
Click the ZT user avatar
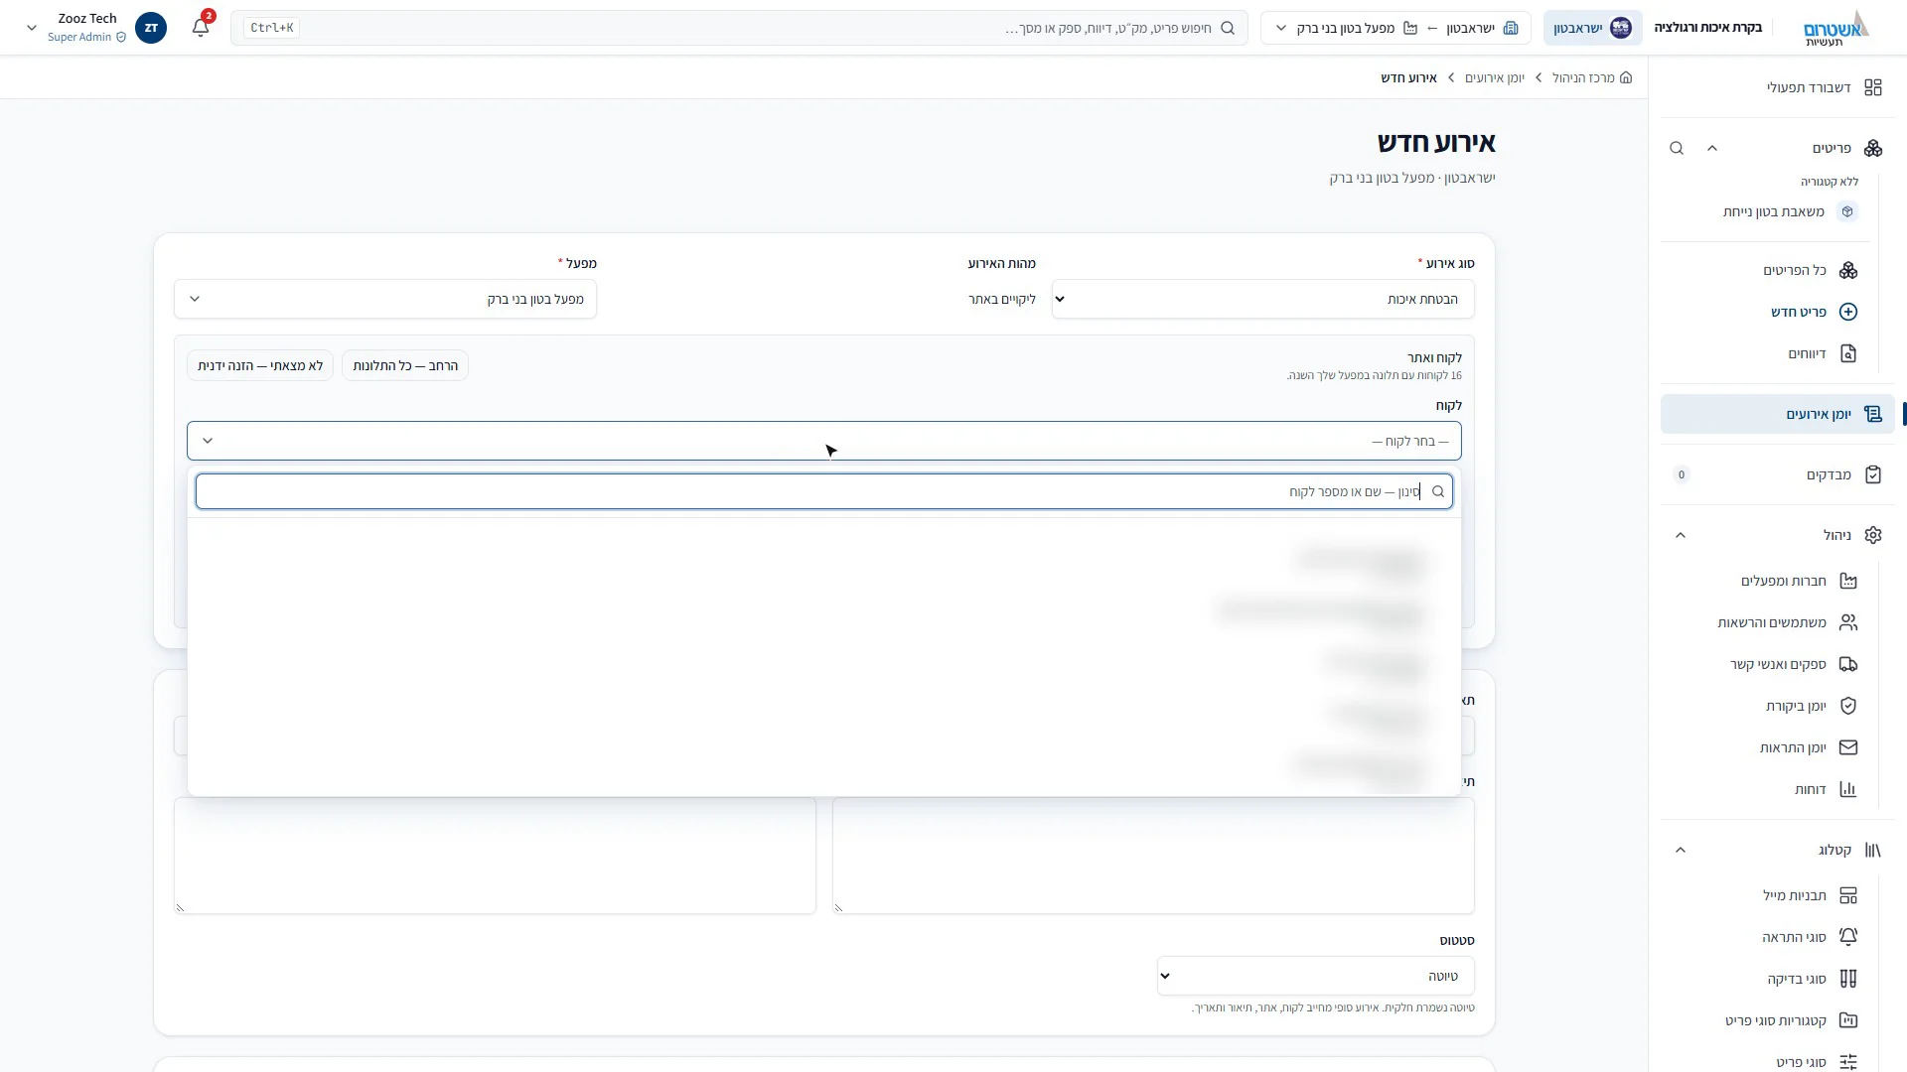(151, 28)
